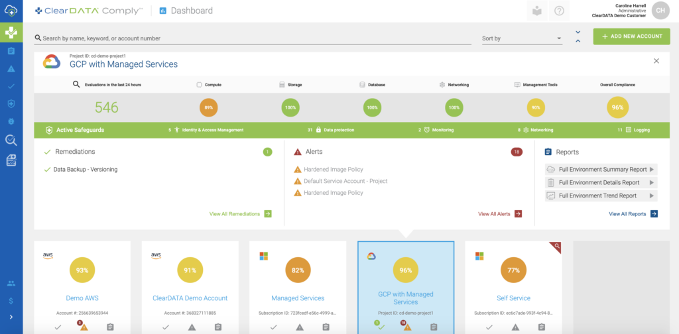Click the red 18 alerts badge
The width and height of the screenshot is (679, 334).
(x=517, y=152)
